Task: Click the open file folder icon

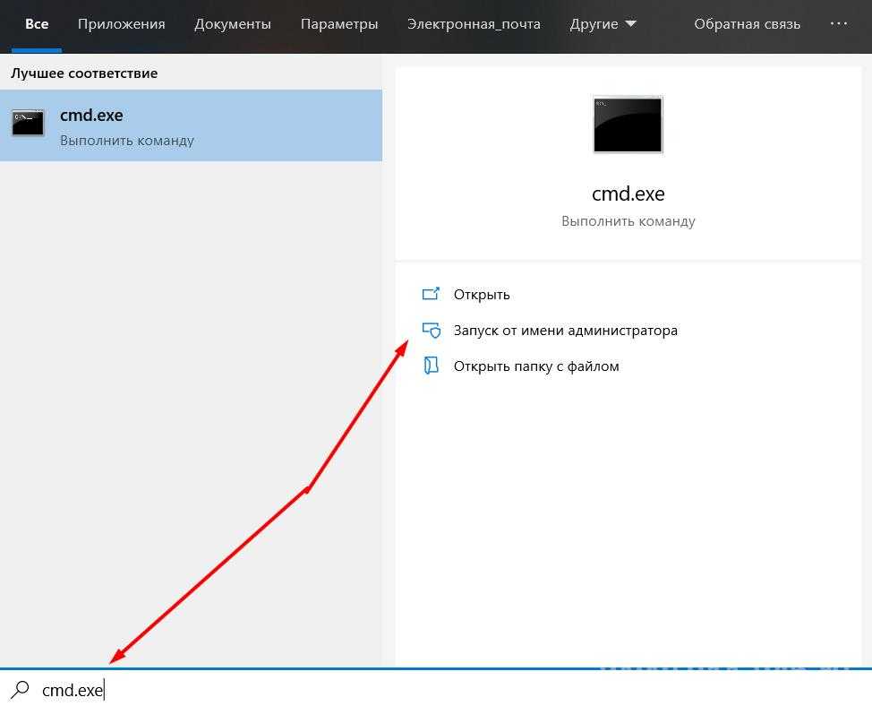Action: click(x=432, y=366)
